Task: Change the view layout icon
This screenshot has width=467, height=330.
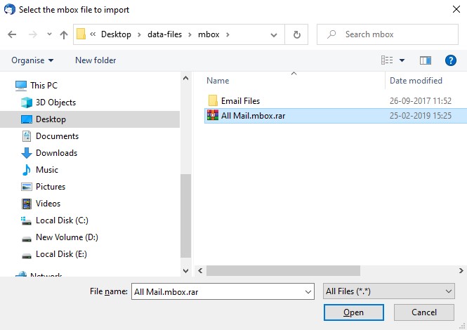Action: pos(387,60)
